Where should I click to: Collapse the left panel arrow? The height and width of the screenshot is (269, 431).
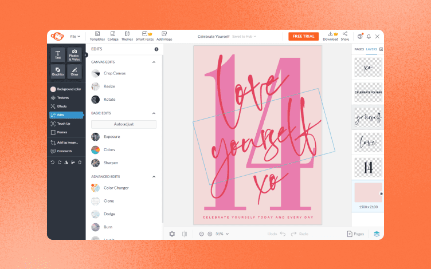[86, 55]
